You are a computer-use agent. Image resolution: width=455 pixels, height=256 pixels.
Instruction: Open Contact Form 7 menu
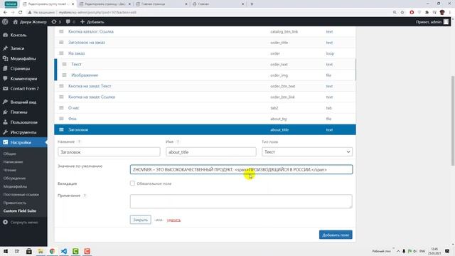pos(23,88)
